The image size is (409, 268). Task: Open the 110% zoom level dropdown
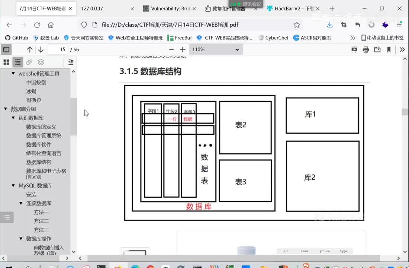click(216, 50)
